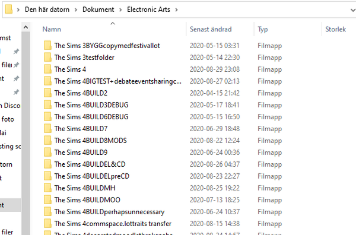The height and width of the screenshot is (235, 356).
Task: Click folder icon of The Sims 4BUILDperhapsunnecessary
Action: [x=47, y=211]
